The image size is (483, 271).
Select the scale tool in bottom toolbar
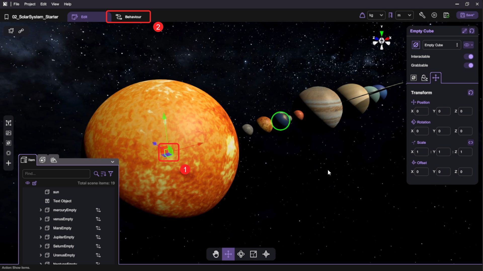click(253, 254)
